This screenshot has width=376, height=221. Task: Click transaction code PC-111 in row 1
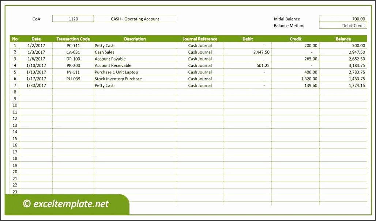click(73, 45)
